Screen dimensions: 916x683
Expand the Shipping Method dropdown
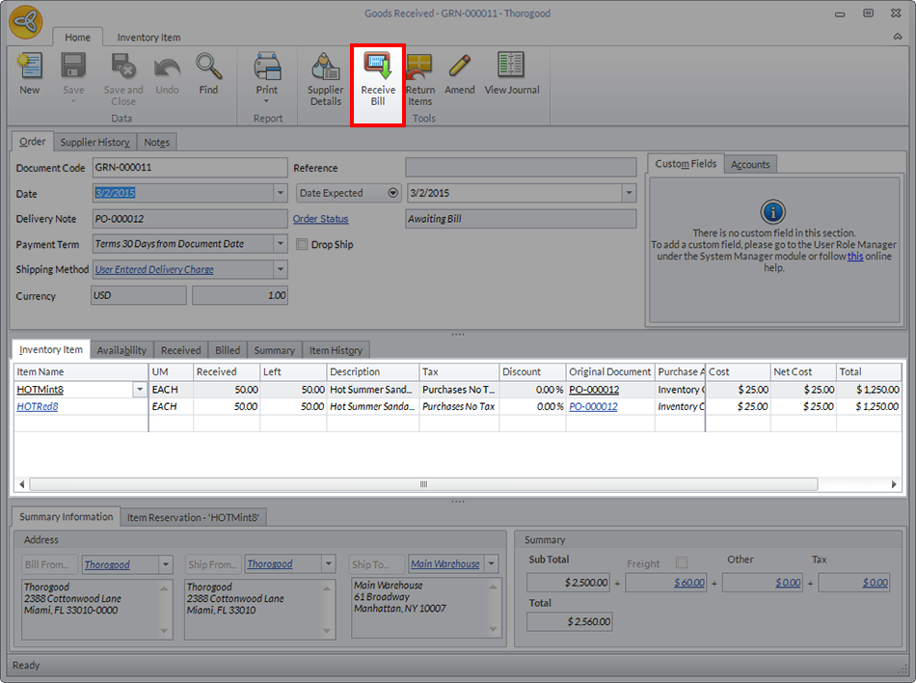tap(280, 270)
